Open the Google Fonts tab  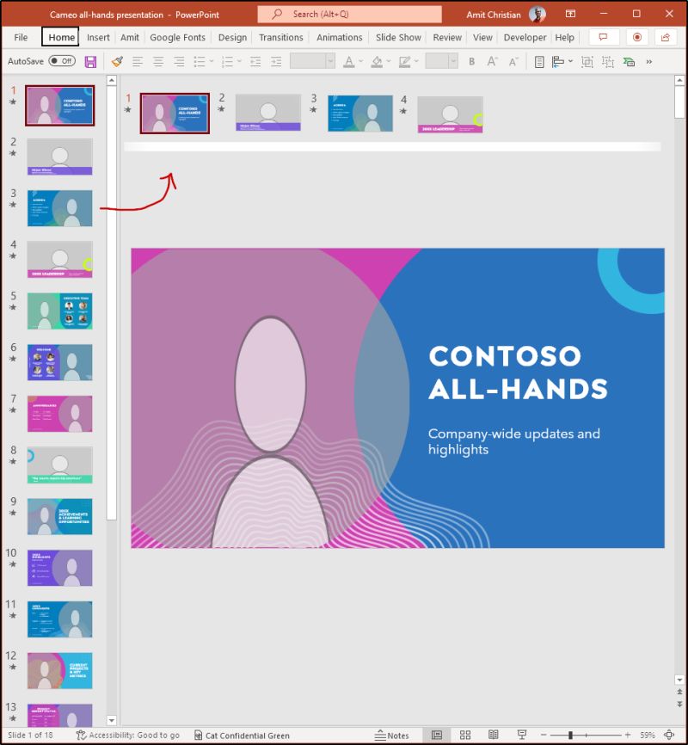pos(178,37)
